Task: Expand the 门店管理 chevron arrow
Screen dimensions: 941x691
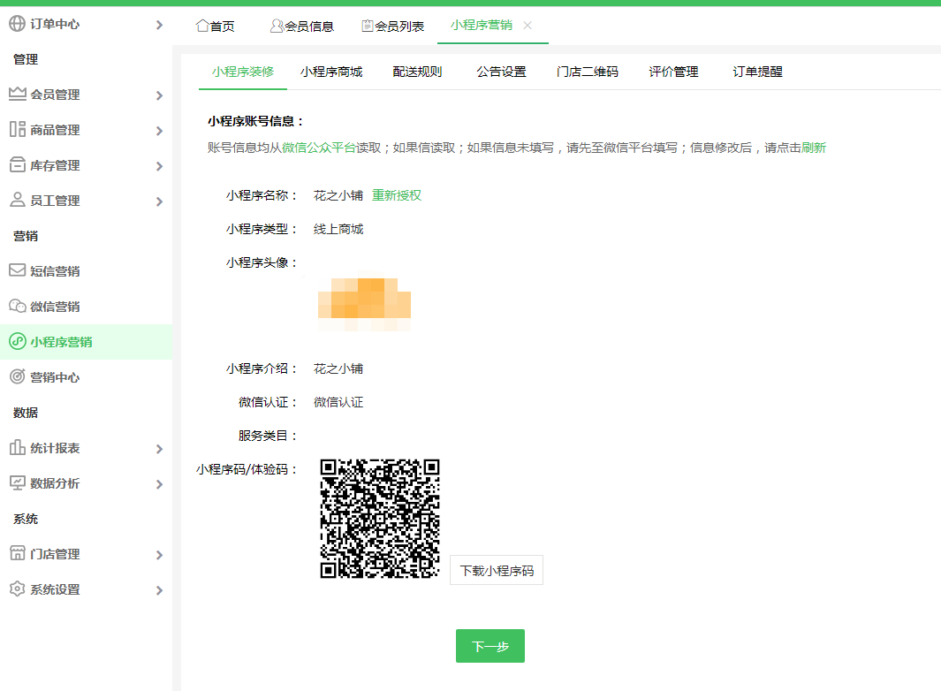Action: [x=159, y=555]
